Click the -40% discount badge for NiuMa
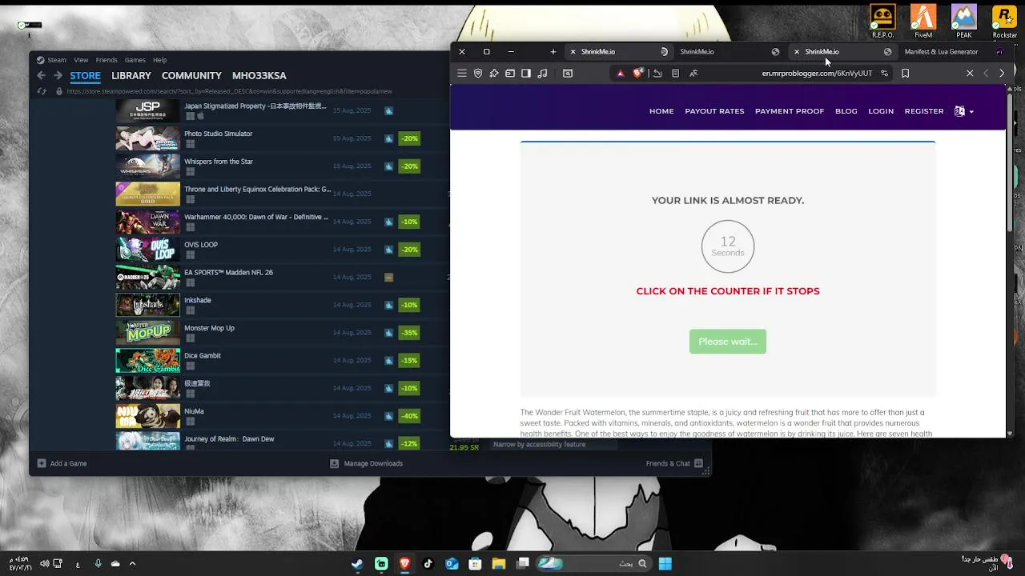The height and width of the screenshot is (576, 1025). [x=409, y=416]
